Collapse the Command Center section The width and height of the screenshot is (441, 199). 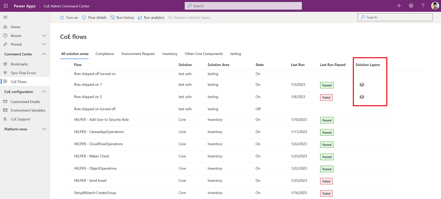click(x=44, y=54)
